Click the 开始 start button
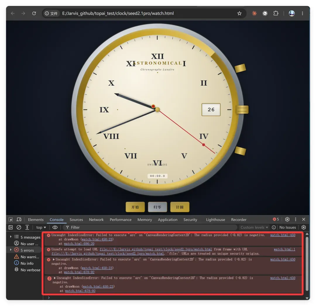 135,207
